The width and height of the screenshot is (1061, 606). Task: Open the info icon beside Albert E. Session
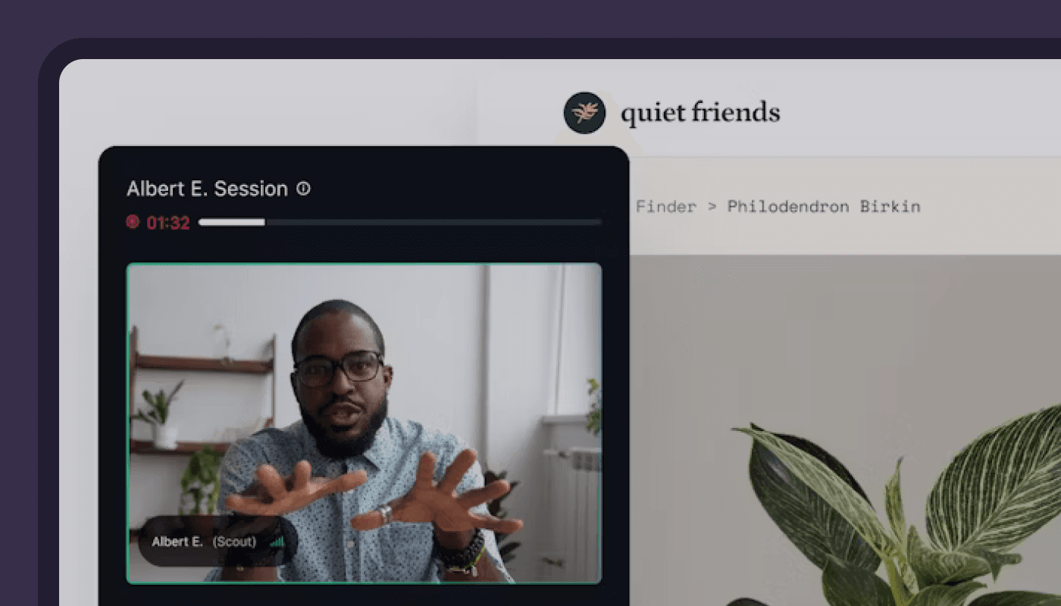coord(303,189)
